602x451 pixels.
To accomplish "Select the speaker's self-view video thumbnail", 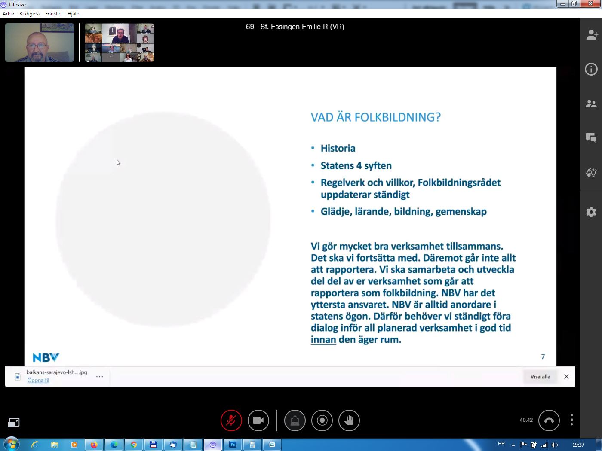I will (x=40, y=43).
